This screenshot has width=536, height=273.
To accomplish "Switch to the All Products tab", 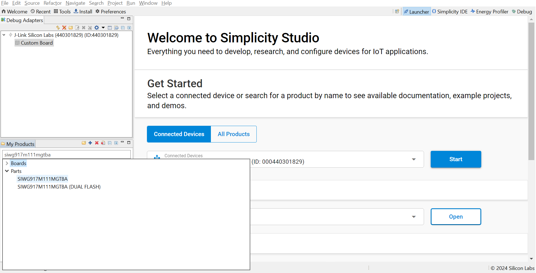I will click(234, 134).
